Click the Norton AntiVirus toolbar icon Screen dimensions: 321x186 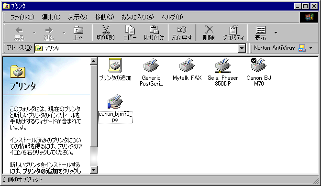click(x=302, y=48)
